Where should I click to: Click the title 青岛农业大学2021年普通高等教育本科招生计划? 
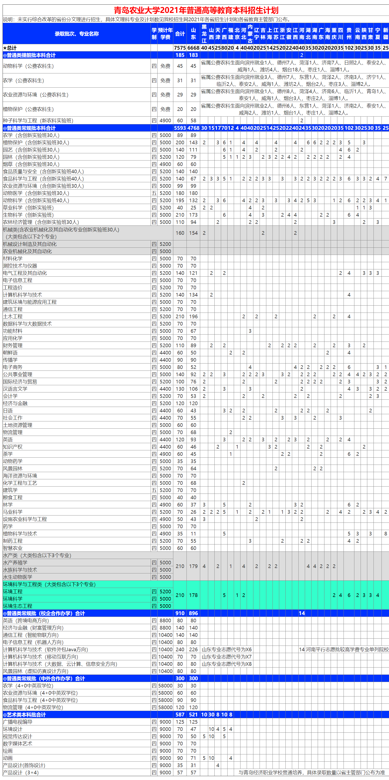(x=196, y=10)
